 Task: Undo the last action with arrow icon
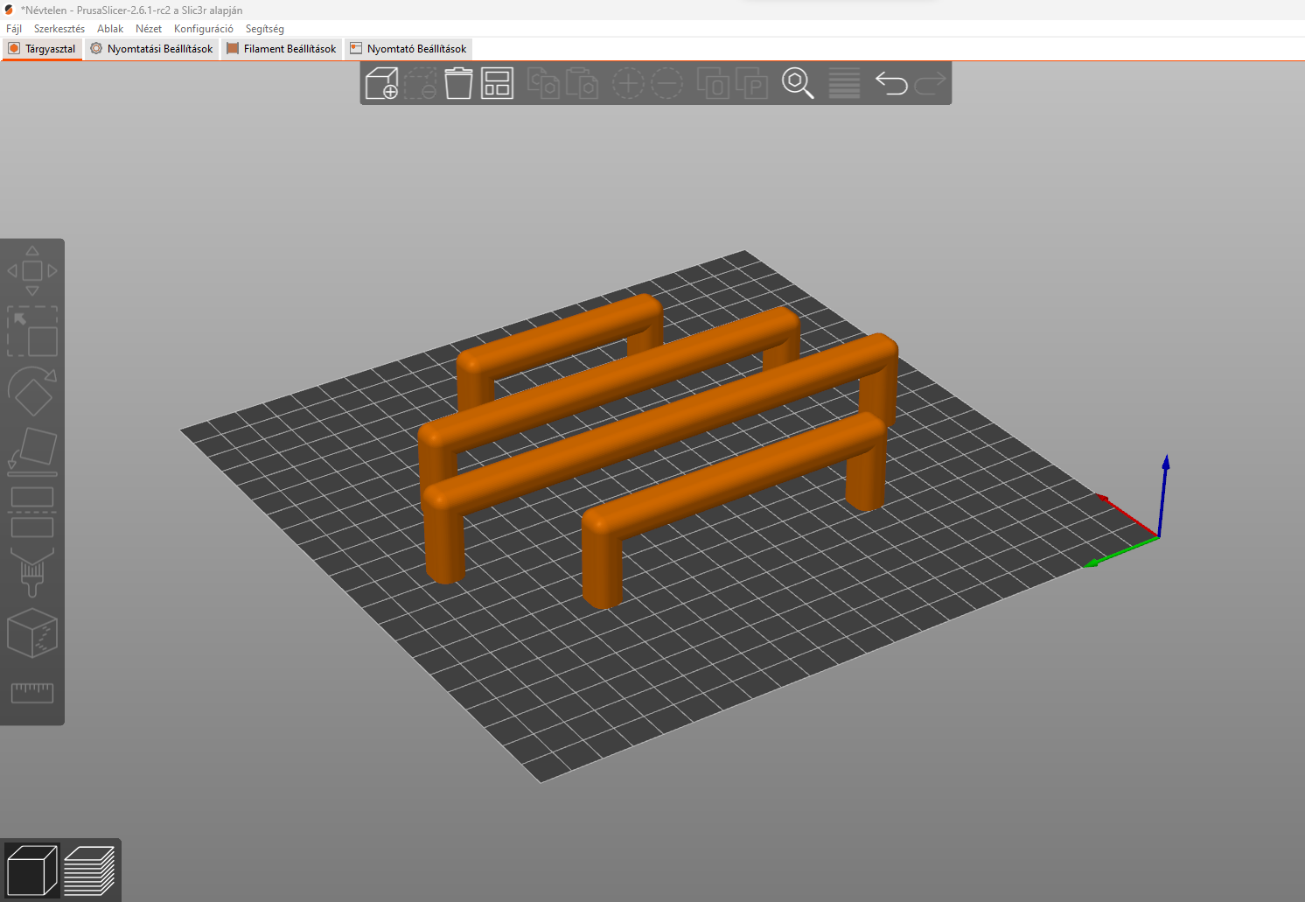891,83
